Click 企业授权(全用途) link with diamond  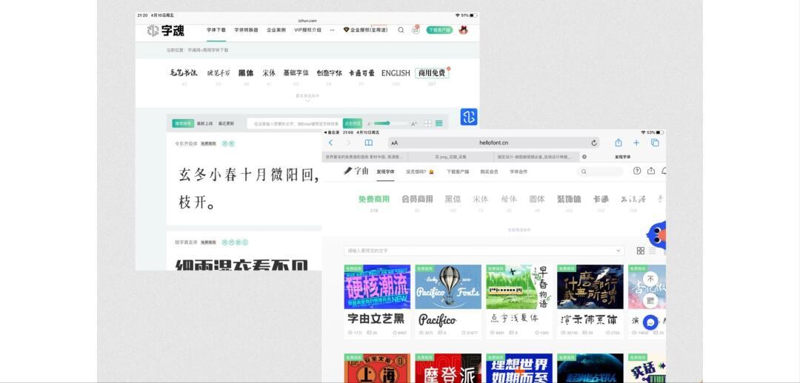[365, 30]
